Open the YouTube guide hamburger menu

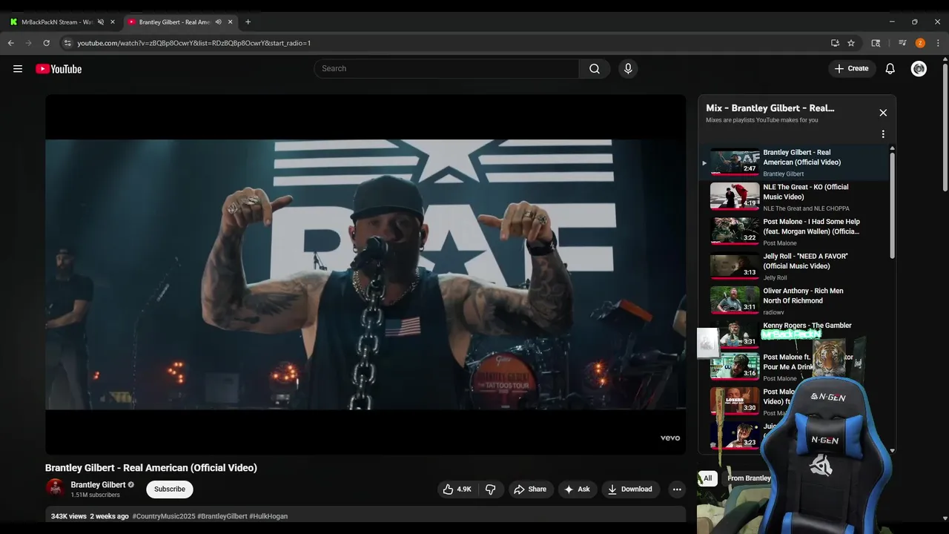pyautogui.click(x=18, y=69)
